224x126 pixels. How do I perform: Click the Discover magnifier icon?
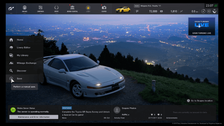(11, 71)
